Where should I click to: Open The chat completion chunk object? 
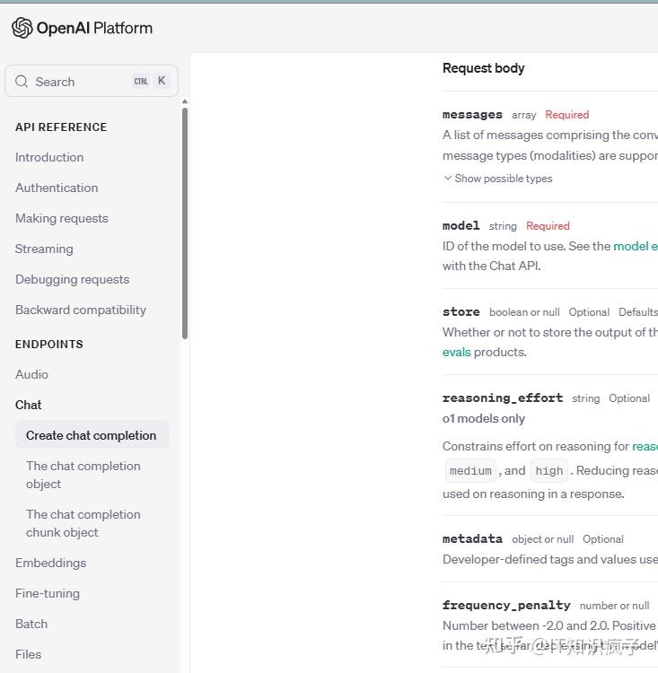pos(83,523)
